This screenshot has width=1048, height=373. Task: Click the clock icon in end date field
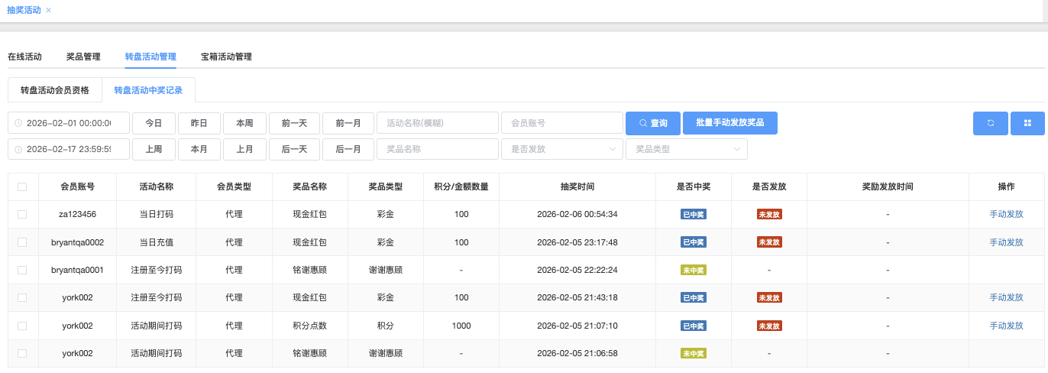[x=18, y=149]
